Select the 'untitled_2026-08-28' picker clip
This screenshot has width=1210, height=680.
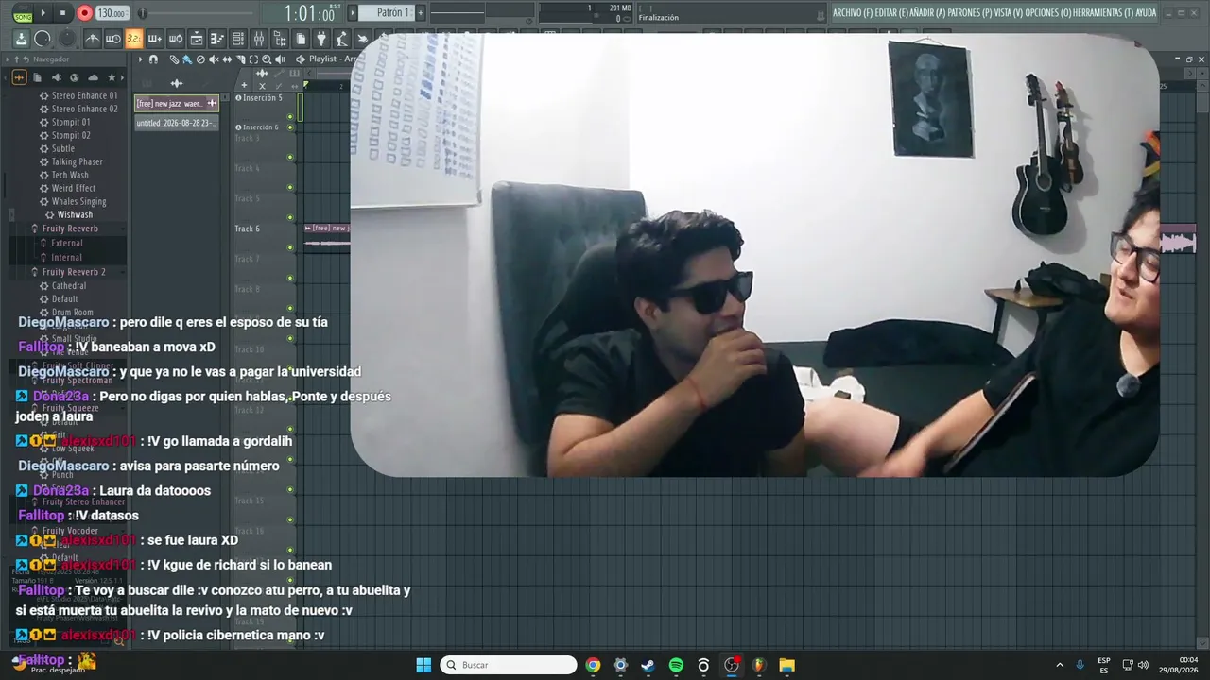click(177, 123)
